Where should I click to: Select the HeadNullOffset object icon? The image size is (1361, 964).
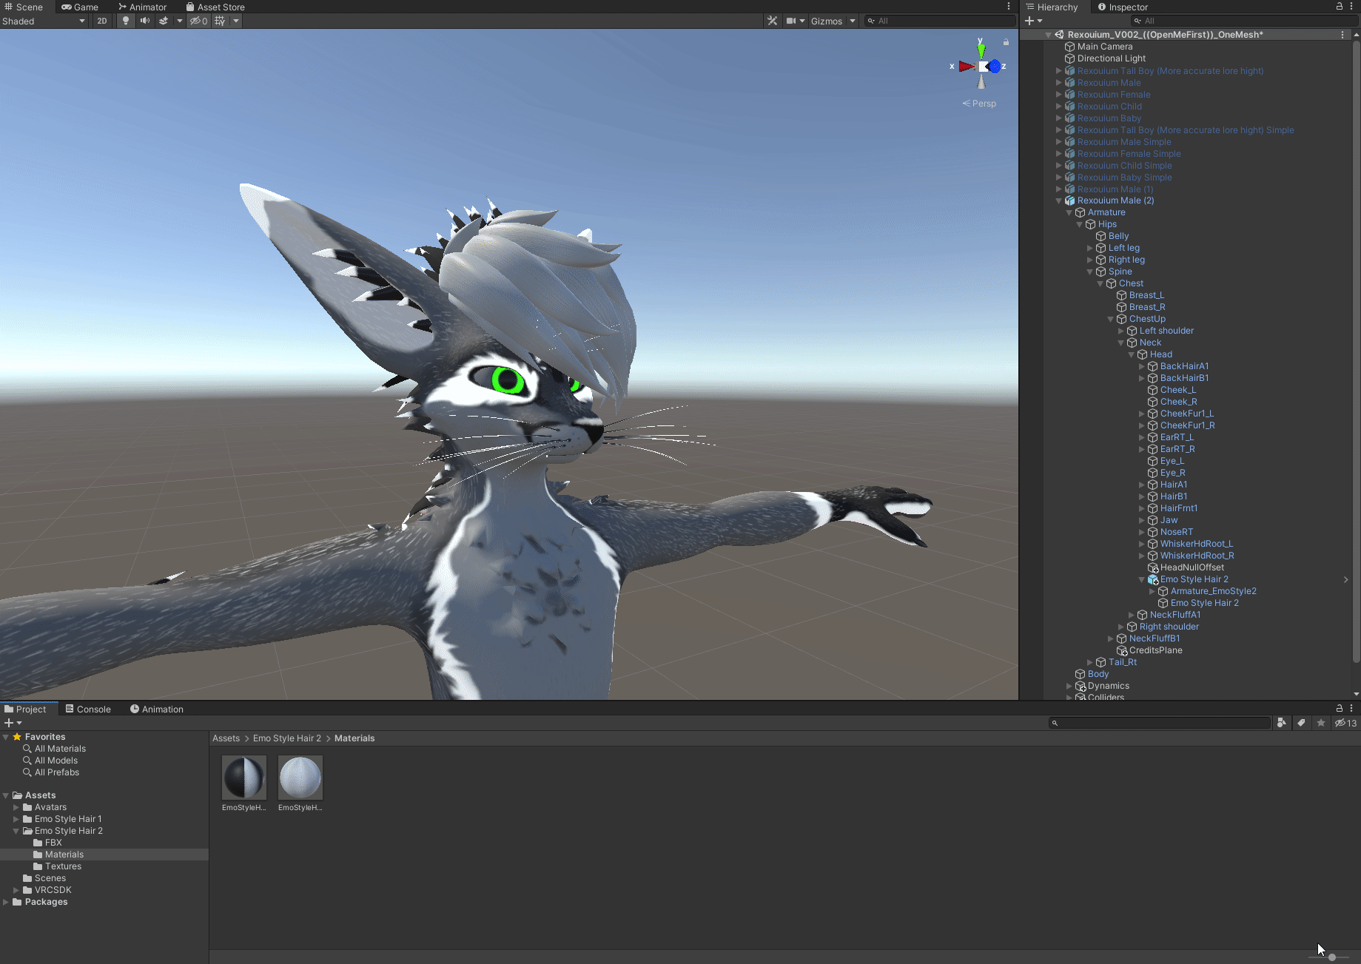[1153, 567]
